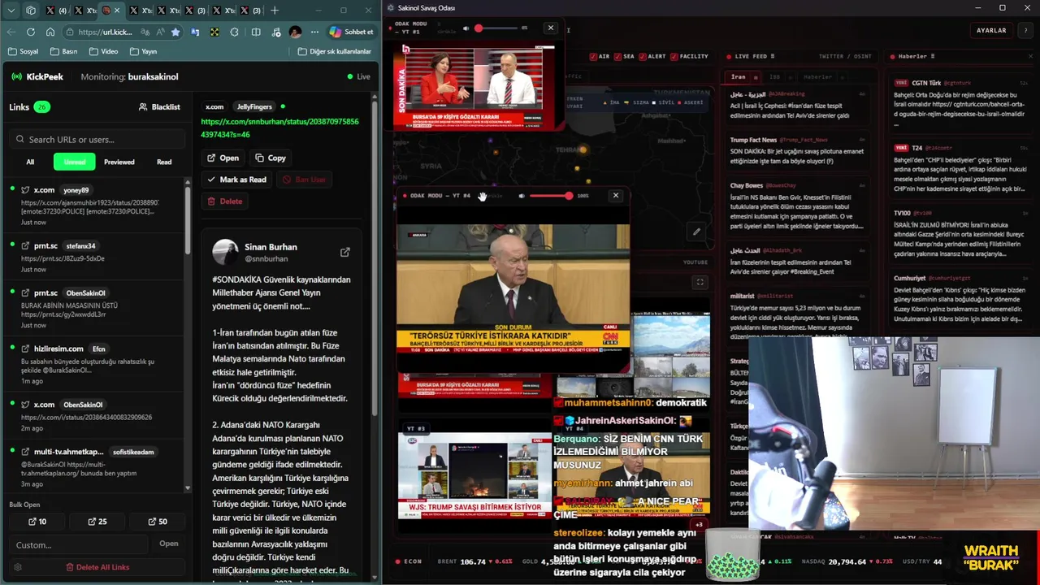Bulk open 50 links
Viewport: 1040px width, 585px height.
158,522
